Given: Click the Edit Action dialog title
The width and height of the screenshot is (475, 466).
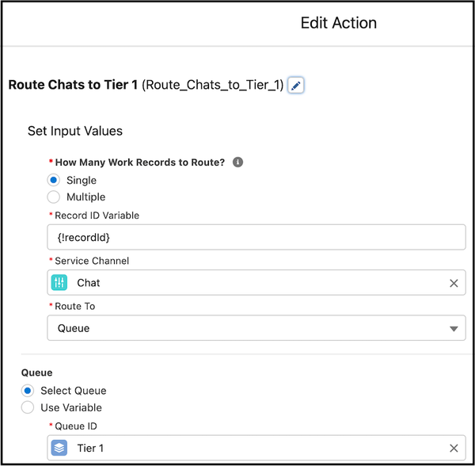Looking at the screenshot, I should [338, 23].
